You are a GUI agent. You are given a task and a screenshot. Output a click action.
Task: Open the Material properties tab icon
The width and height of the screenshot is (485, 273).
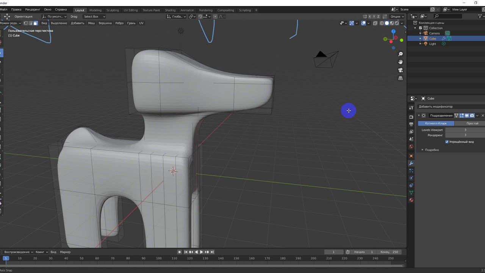pyautogui.click(x=411, y=200)
